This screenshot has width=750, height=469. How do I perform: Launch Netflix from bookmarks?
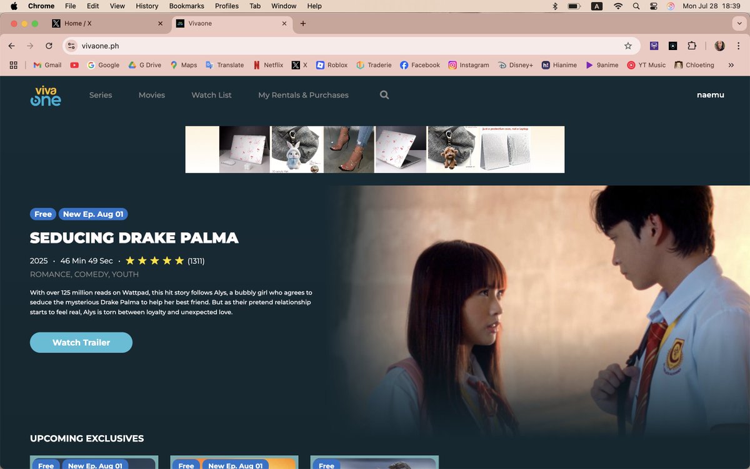click(x=268, y=64)
